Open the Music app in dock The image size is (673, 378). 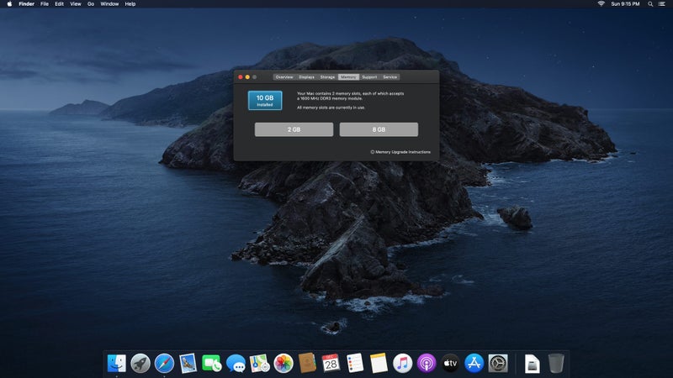402,363
